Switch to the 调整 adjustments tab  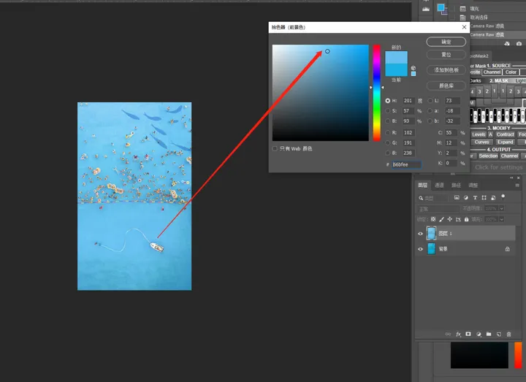click(473, 185)
